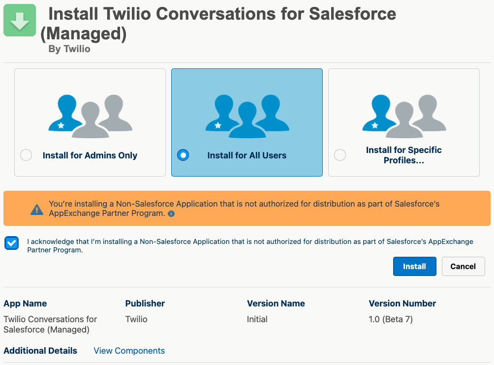Click the green download package icon
The image size is (494, 365).
point(20,20)
